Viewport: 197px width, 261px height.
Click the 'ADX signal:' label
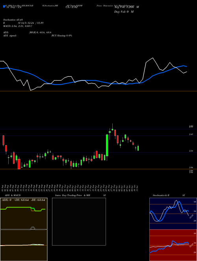[10, 36]
